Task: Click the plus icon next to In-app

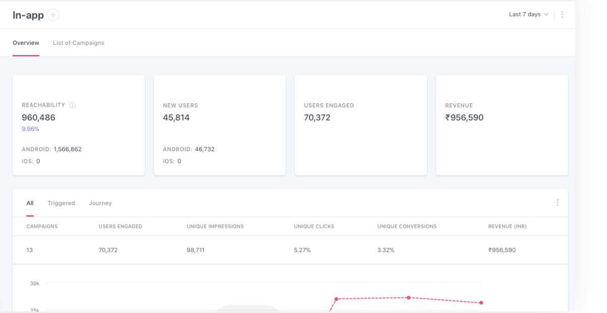Action: pyautogui.click(x=53, y=15)
